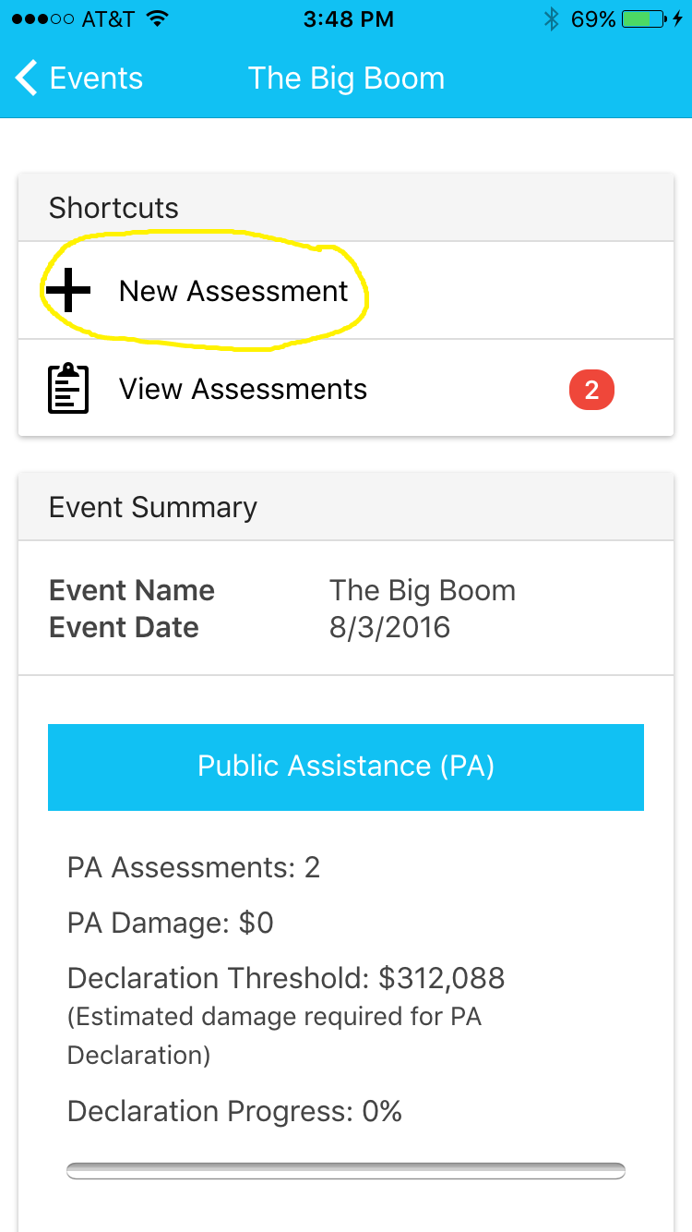Select the event date value 8/3/2016
Viewport: 692px width, 1232px height.
point(389,628)
